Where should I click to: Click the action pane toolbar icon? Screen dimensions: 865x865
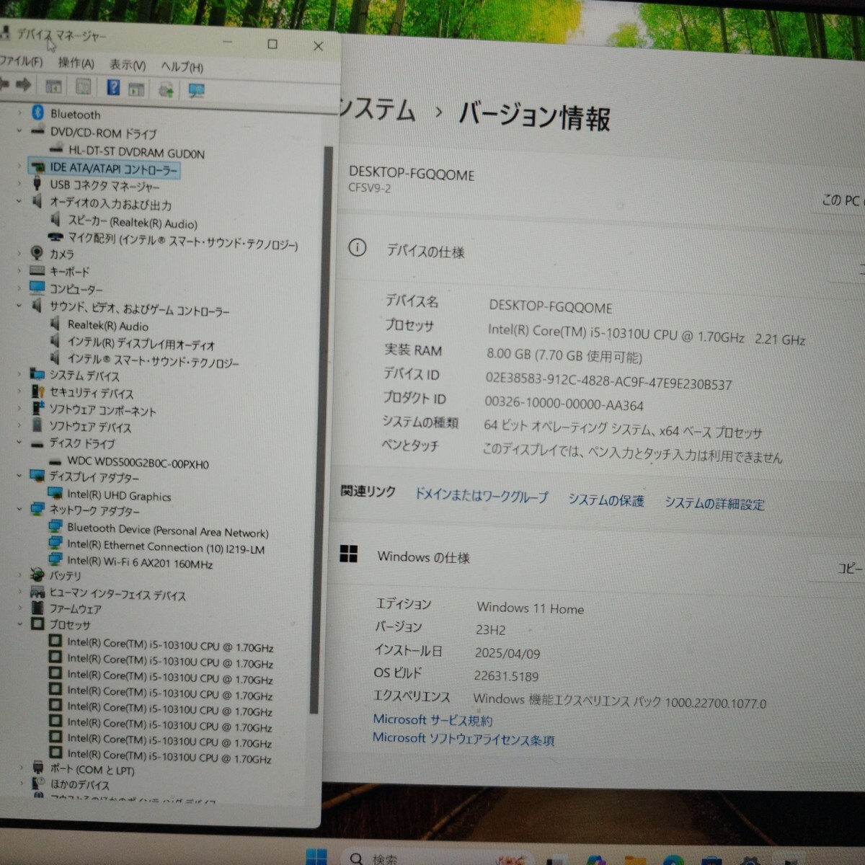pos(136,89)
